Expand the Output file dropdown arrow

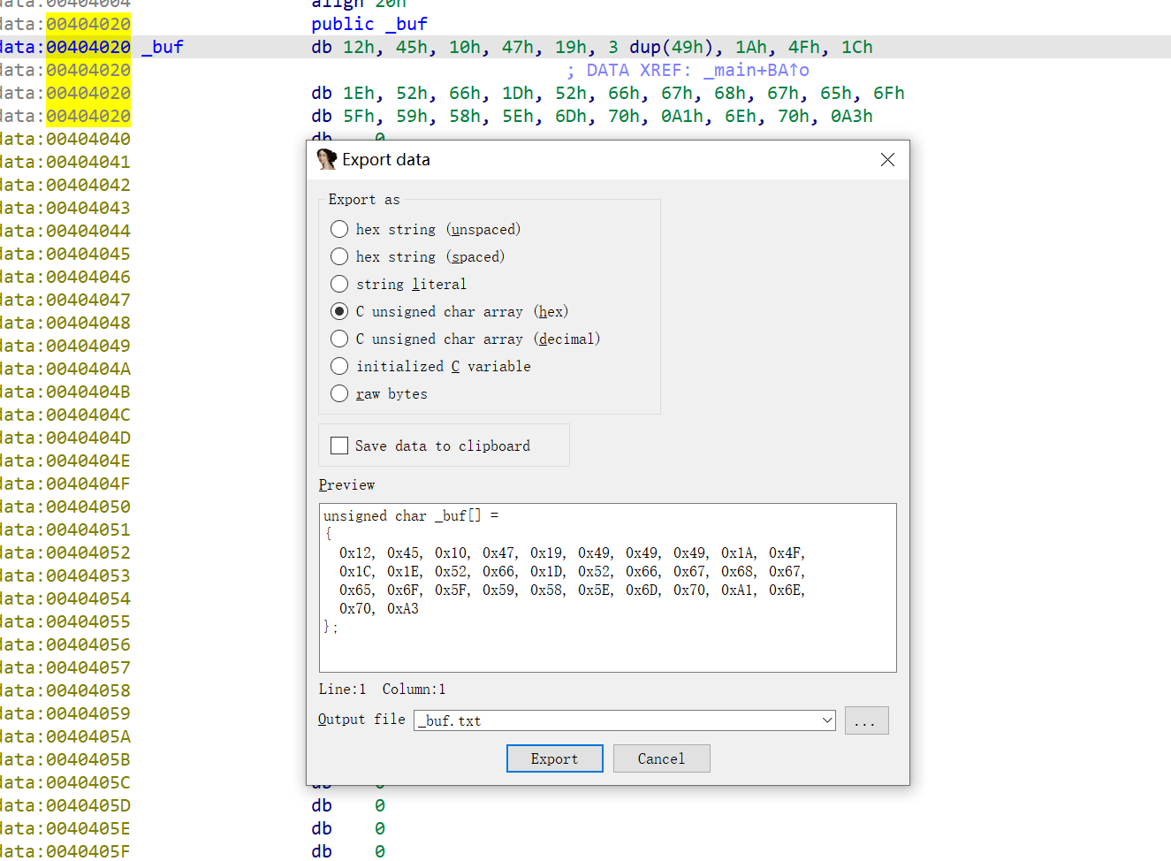(827, 720)
